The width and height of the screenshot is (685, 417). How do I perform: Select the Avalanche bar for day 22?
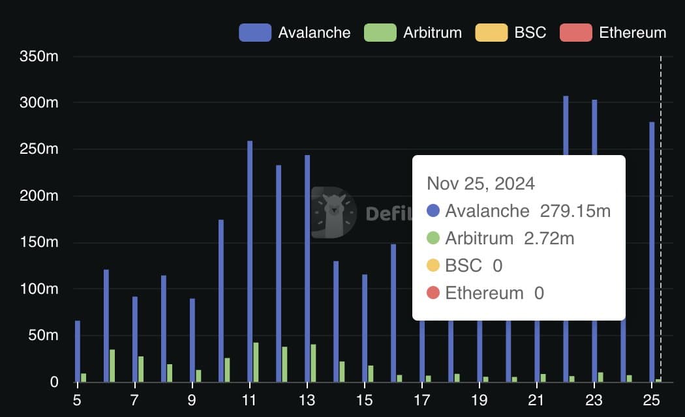[x=566, y=126]
